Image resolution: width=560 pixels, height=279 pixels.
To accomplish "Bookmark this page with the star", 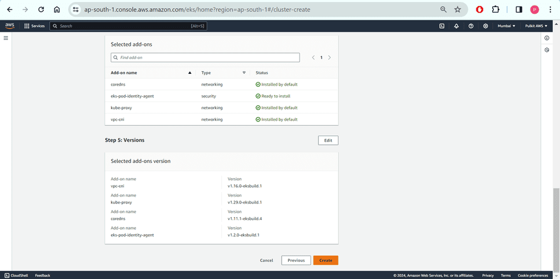I will pos(458,10).
